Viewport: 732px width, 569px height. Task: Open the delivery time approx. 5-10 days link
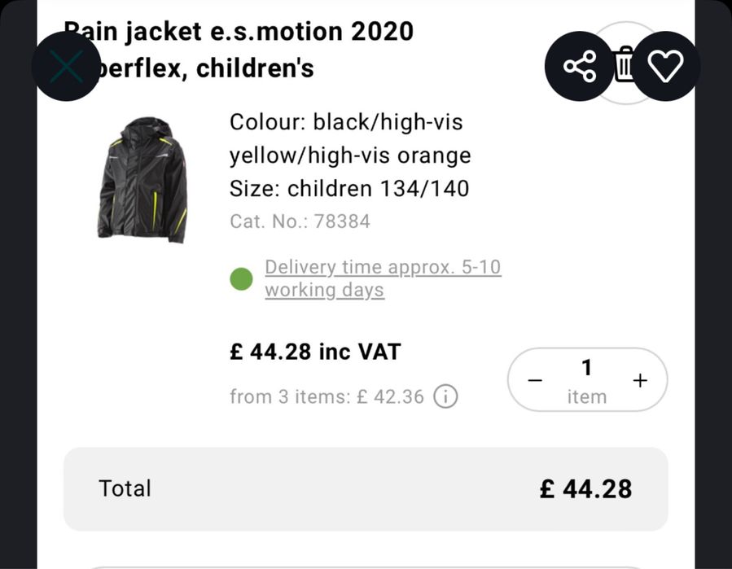coord(383,278)
